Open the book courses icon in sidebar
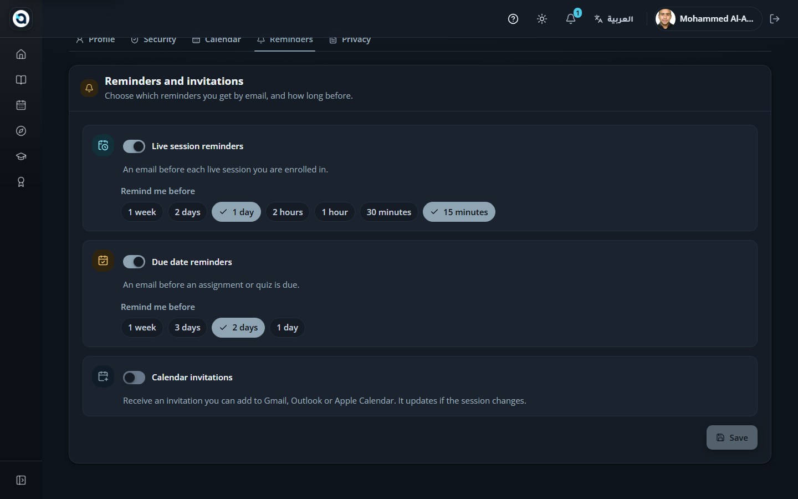Image resolution: width=798 pixels, height=499 pixels. coord(21,80)
